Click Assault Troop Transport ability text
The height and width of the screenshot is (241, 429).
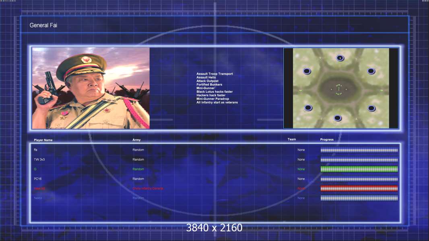(x=214, y=74)
